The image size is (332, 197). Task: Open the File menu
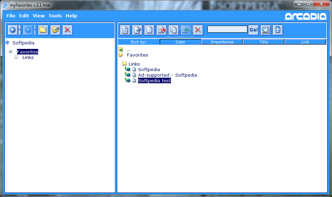tap(11, 16)
